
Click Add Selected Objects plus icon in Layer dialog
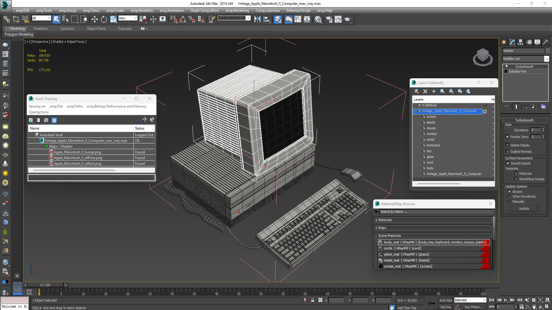tap(434, 91)
